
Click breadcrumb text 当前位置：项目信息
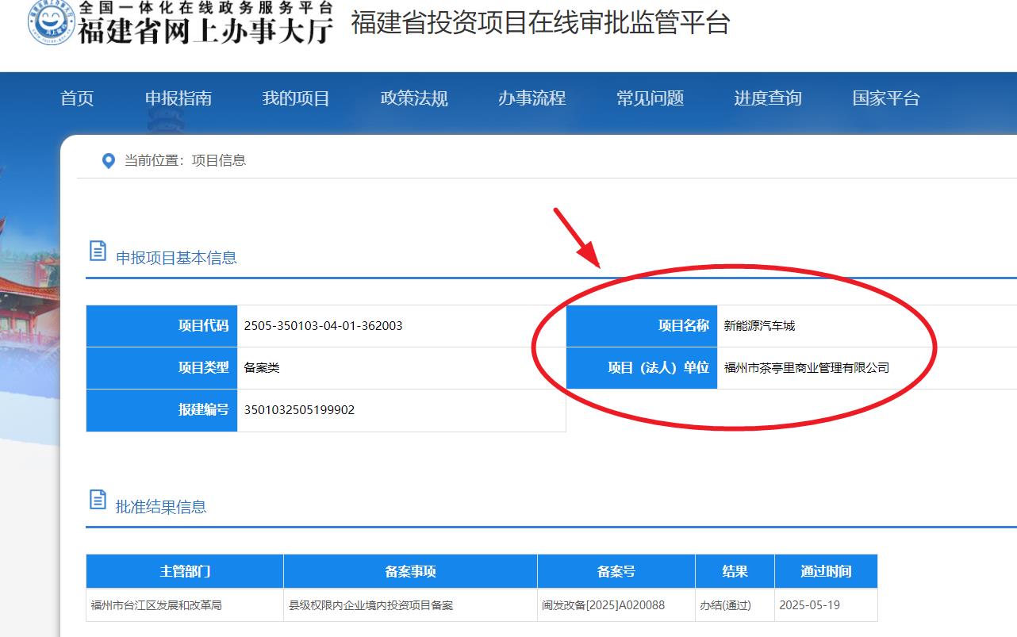185,160
